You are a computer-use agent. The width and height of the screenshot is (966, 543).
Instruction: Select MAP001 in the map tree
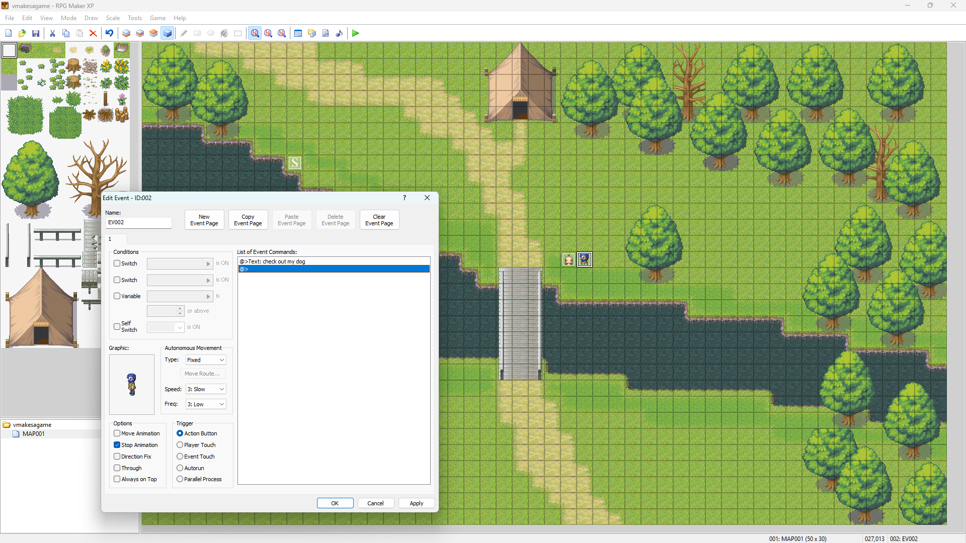(33, 434)
